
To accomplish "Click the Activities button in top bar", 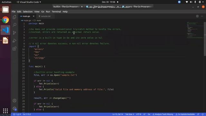I will click(x=6, y=2).
